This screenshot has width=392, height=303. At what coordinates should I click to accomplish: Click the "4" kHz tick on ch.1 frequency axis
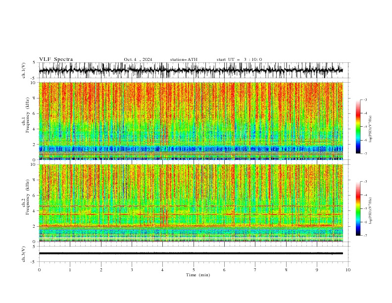pyautogui.click(x=34, y=129)
